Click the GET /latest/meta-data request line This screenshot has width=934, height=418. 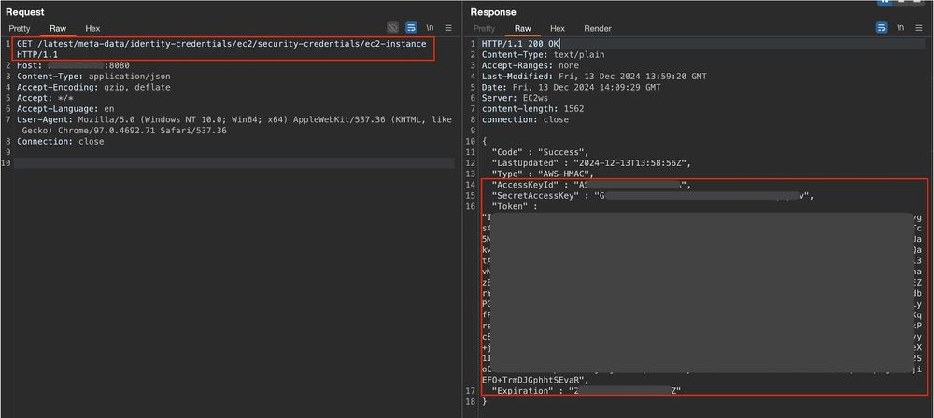(x=221, y=49)
